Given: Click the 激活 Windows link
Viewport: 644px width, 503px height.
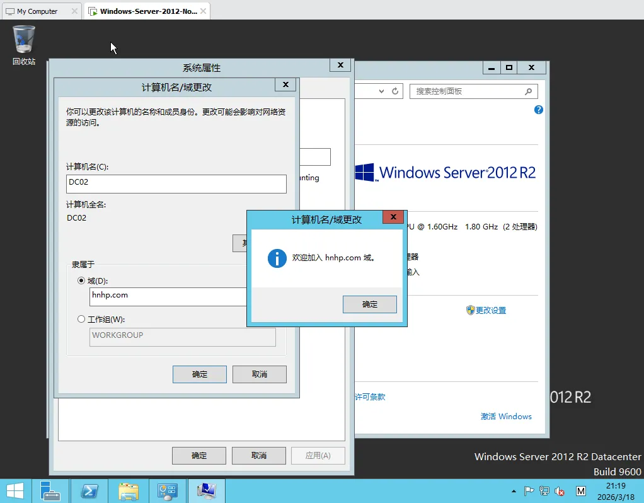Looking at the screenshot, I should pos(506,416).
